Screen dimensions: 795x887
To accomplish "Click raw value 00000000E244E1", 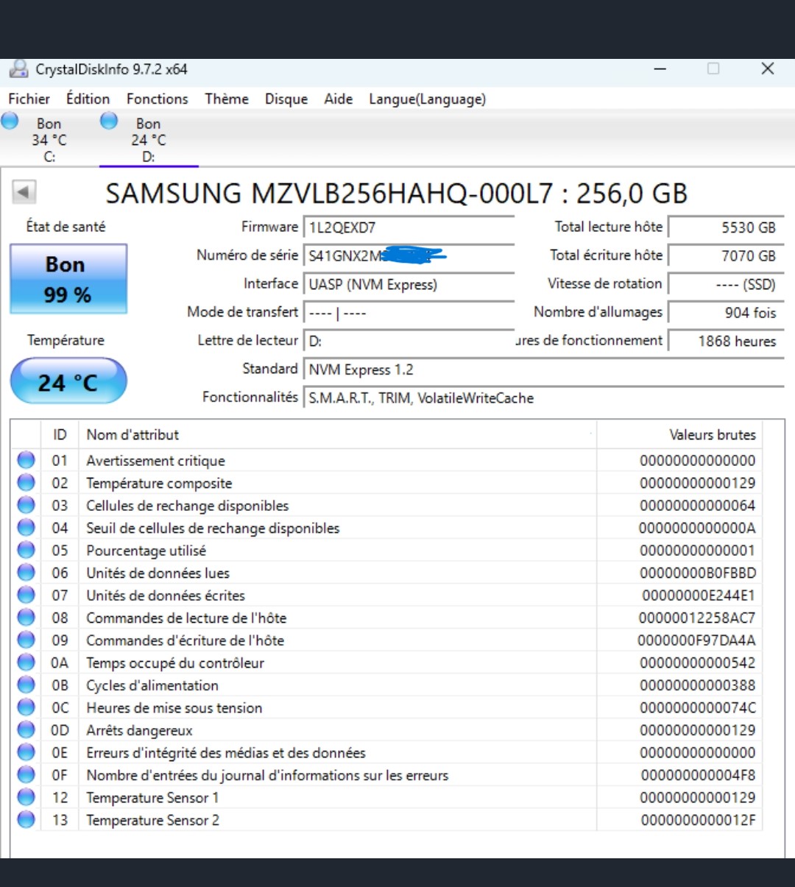I will [699, 595].
